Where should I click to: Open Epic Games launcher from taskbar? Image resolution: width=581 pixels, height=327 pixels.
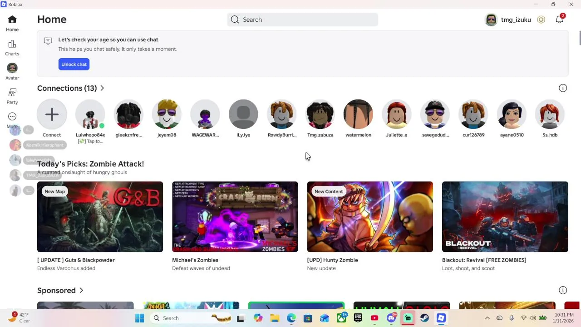pyautogui.click(x=358, y=318)
